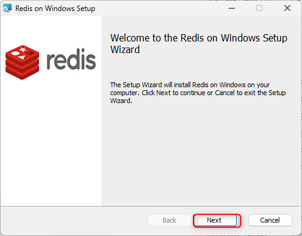Click the gray 'redis' wordmark
This screenshot has height=236, width=302.
coord(71,59)
